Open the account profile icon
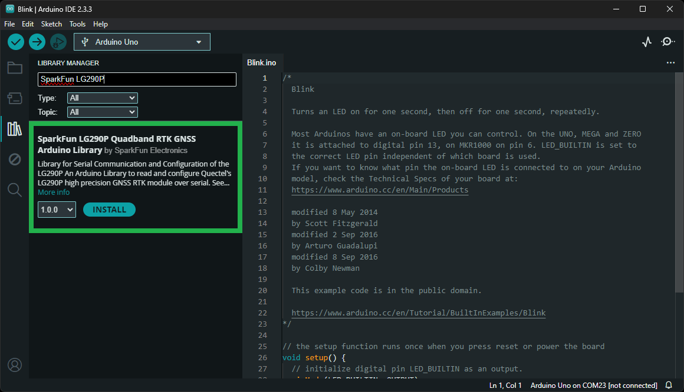The image size is (684, 392). [x=15, y=365]
